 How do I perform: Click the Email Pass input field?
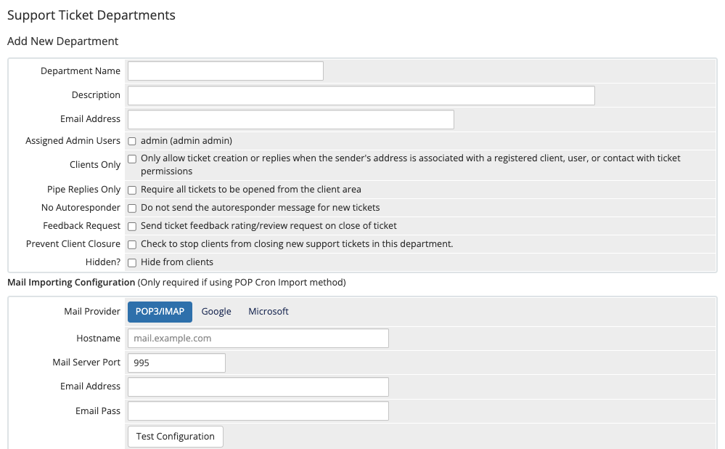(258, 411)
